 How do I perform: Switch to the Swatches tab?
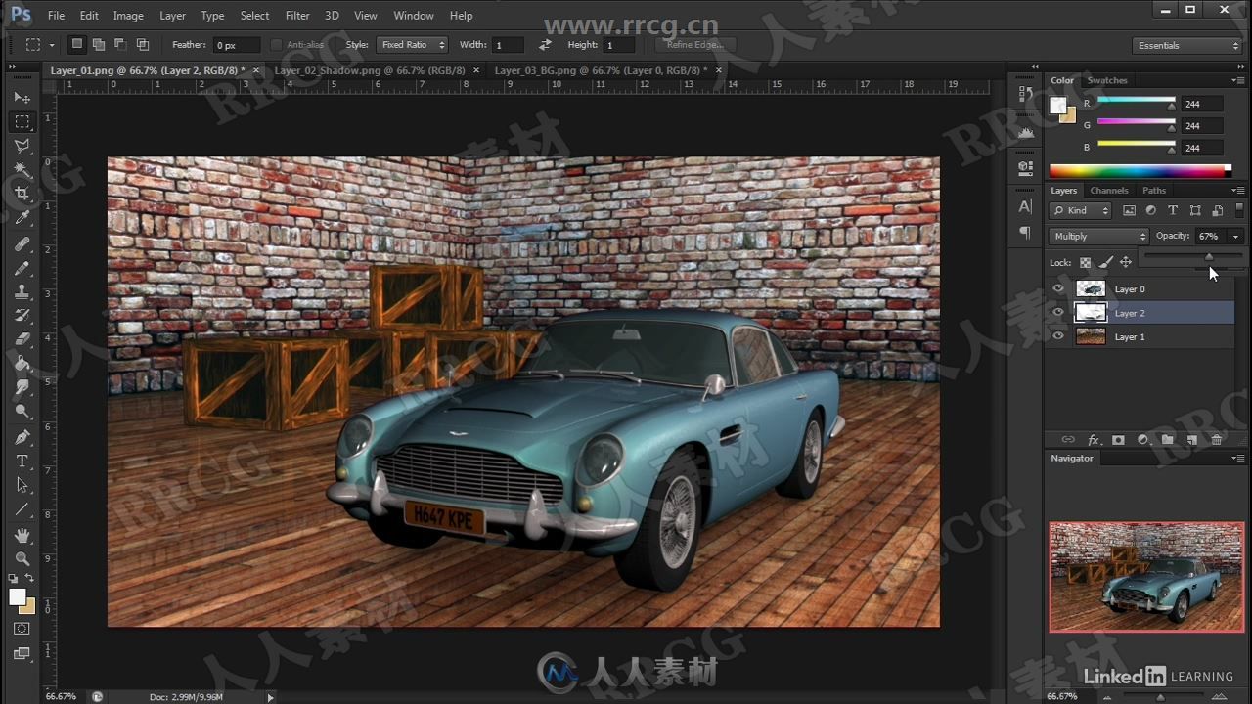tap(1107, 80)
